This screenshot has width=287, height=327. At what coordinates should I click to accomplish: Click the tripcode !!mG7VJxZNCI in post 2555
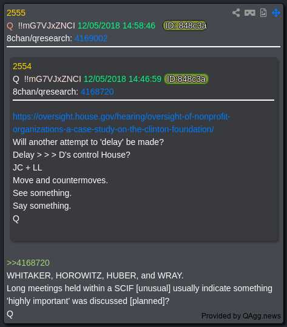(47, 25)
